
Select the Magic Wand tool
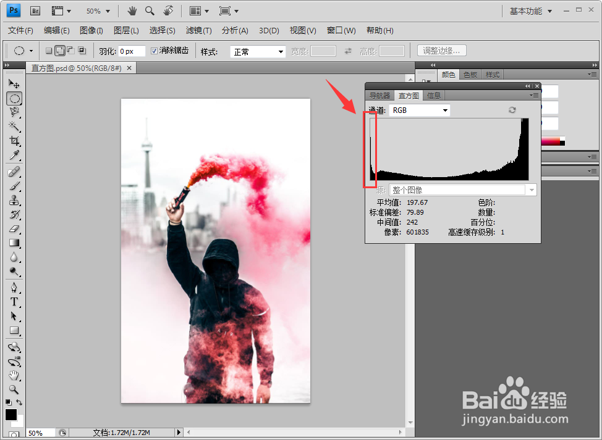14,126
